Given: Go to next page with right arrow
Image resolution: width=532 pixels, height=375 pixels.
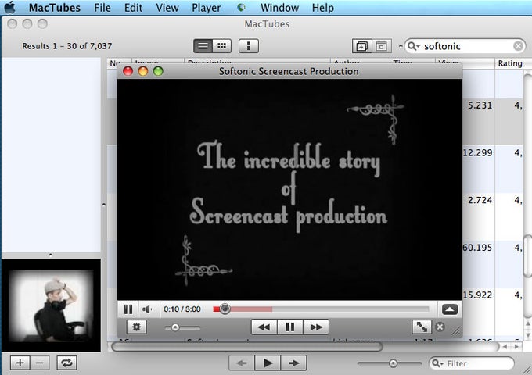Looking at the screenshot, I should point(294,363).
